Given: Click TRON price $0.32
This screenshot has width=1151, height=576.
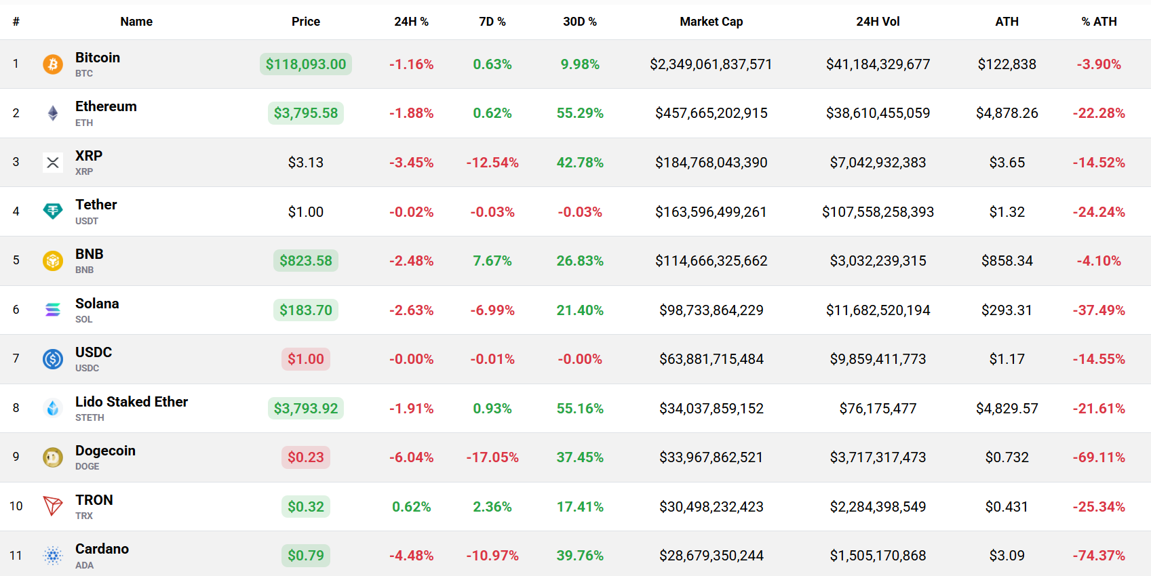Looking at the screenshot, I should tap(306, 507).
